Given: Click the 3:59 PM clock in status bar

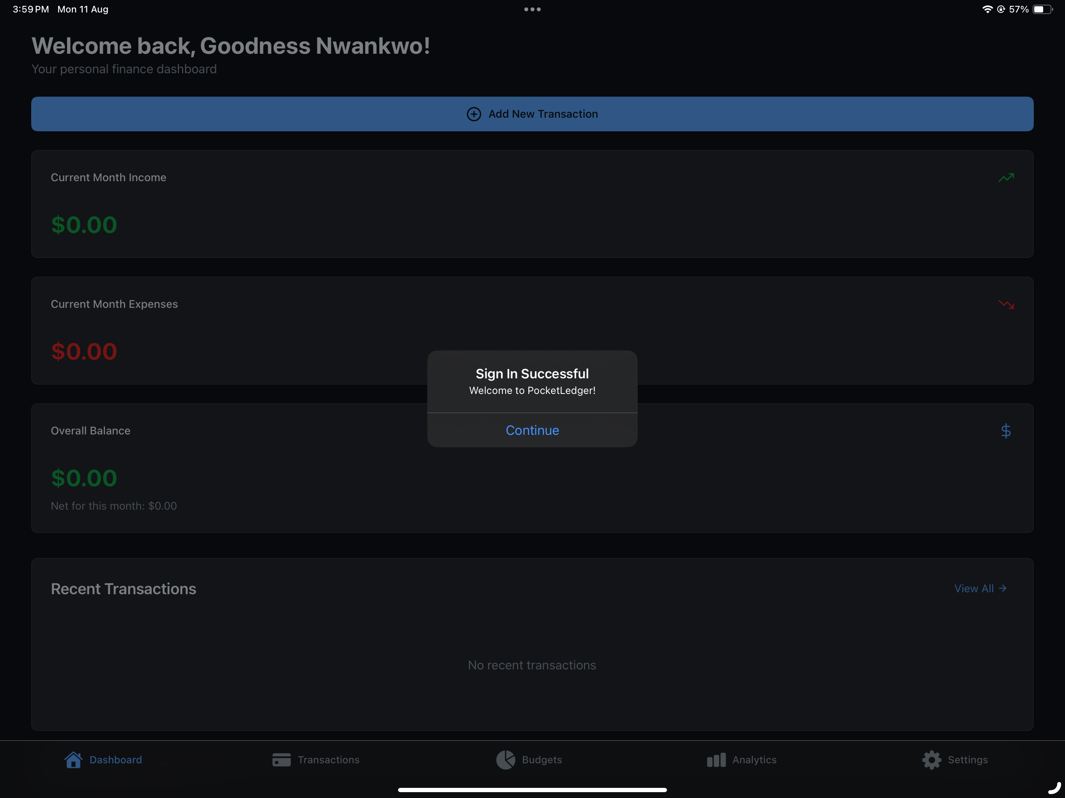Looking at the screenshot, I should pos(30,9).
